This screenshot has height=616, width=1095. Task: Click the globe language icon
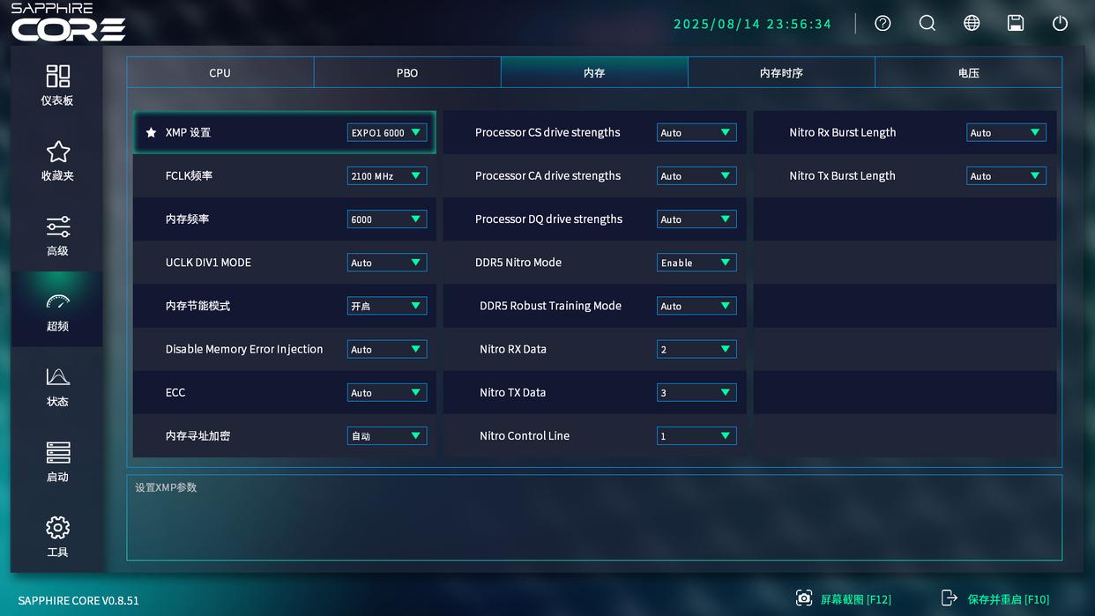tap(972, 24)
